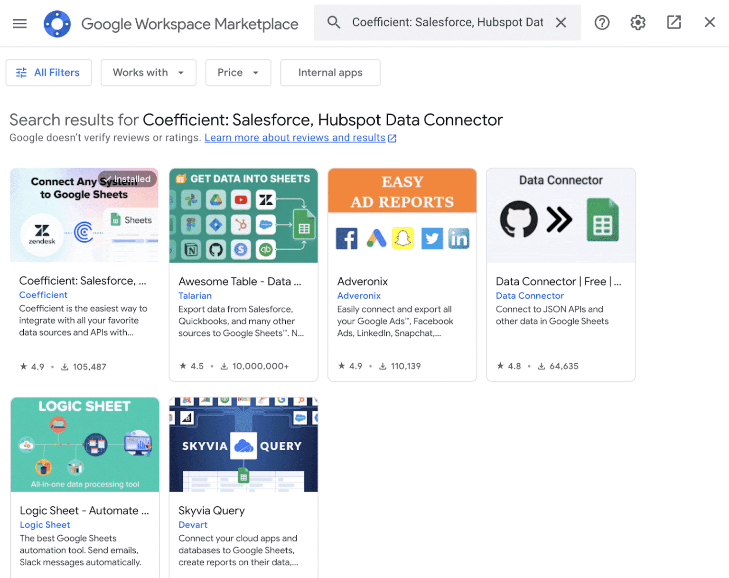Select the Coefficient: Salesforce app title
Image resolution: width=729 pixels, height=578 pixels.
[83, 281]
